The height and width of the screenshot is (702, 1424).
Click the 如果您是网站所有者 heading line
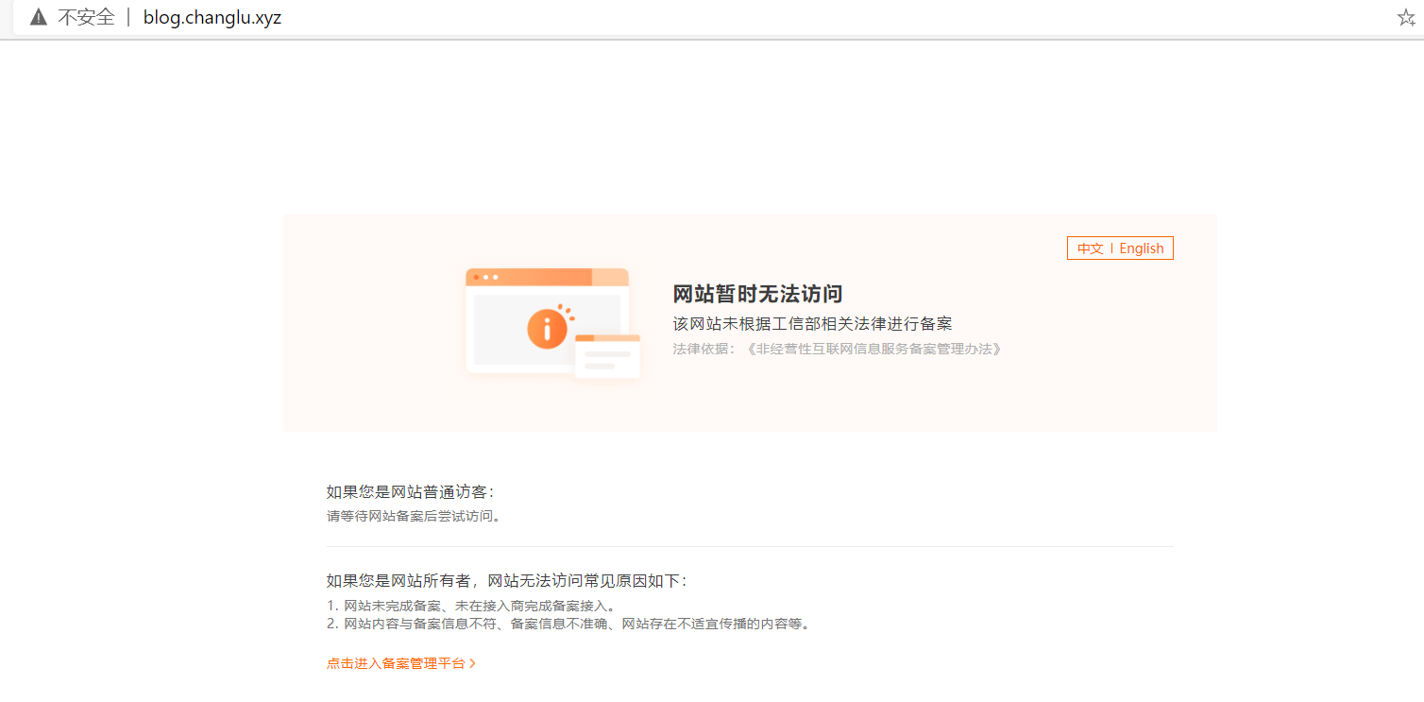pyautogui.click(x=506, y=581)
